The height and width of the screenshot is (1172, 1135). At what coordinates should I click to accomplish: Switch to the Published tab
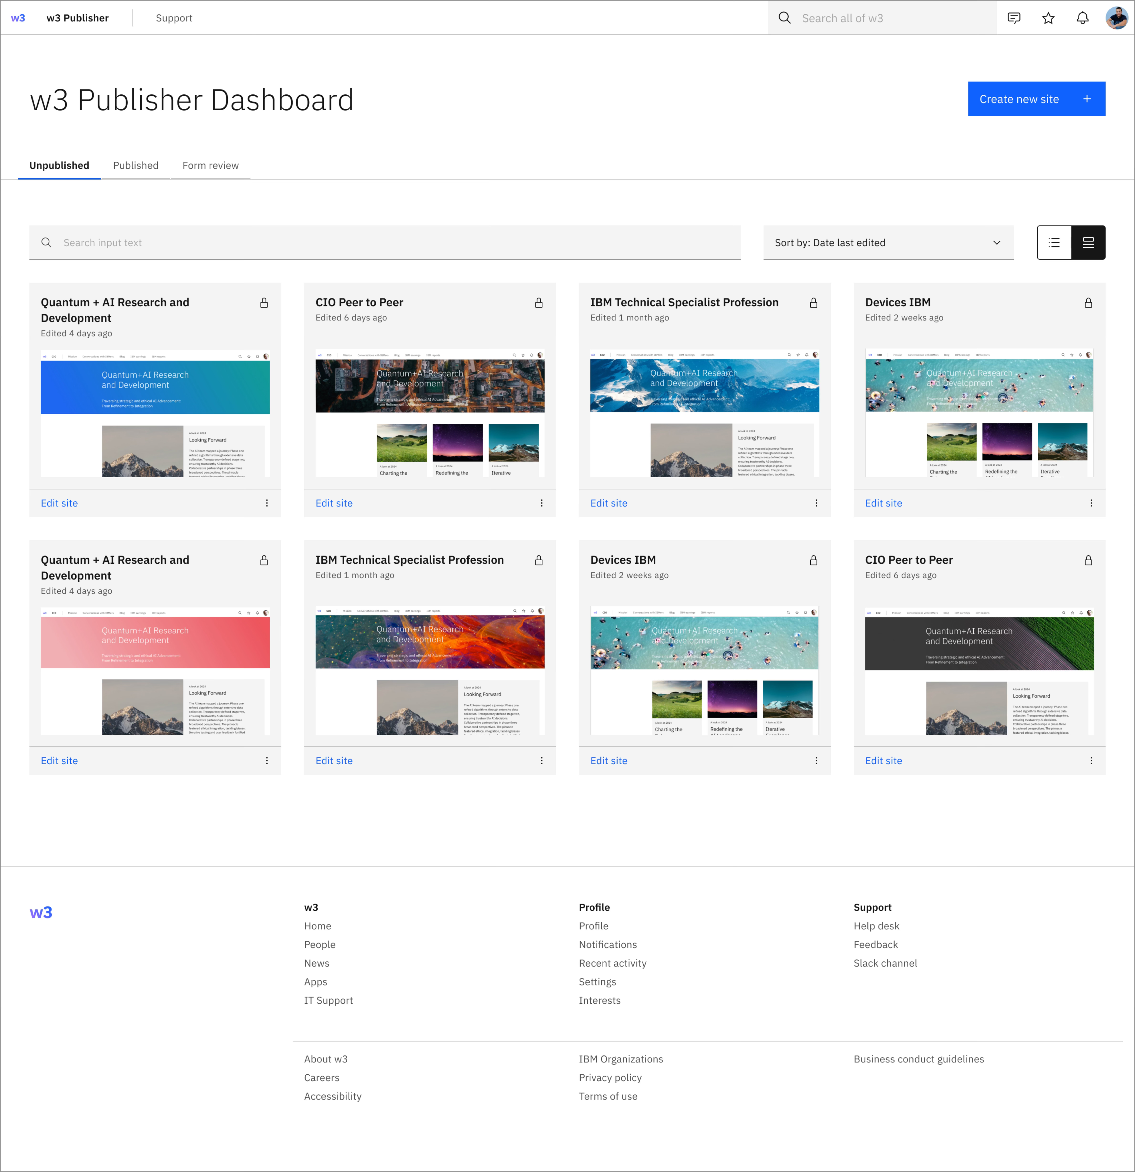[135, 165]
